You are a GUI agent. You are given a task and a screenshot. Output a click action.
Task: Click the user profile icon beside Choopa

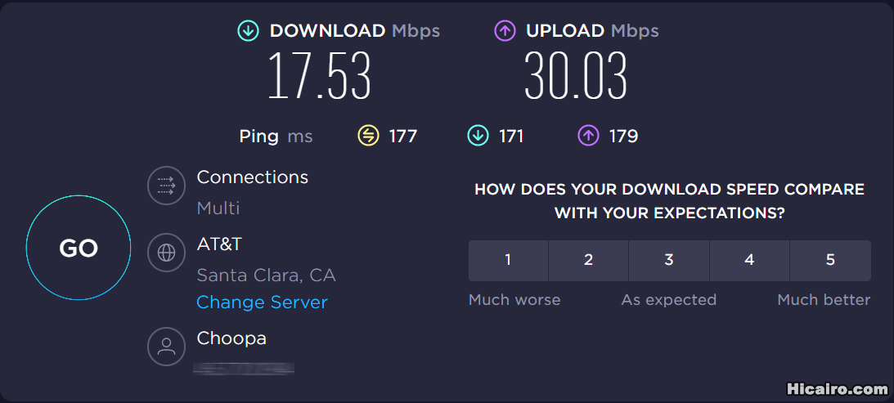tap(167, 346)
